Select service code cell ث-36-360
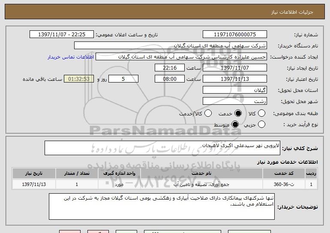Screen dimensions: 330x233 (x=284, y=184)
